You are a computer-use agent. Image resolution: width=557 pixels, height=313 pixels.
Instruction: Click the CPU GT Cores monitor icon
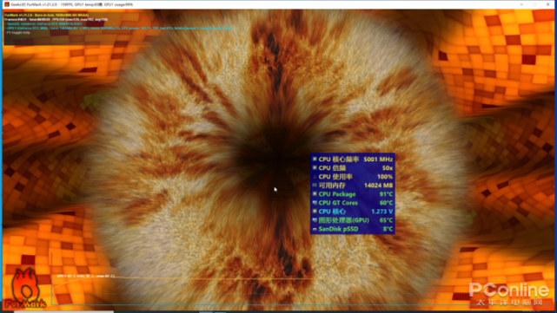315,202
